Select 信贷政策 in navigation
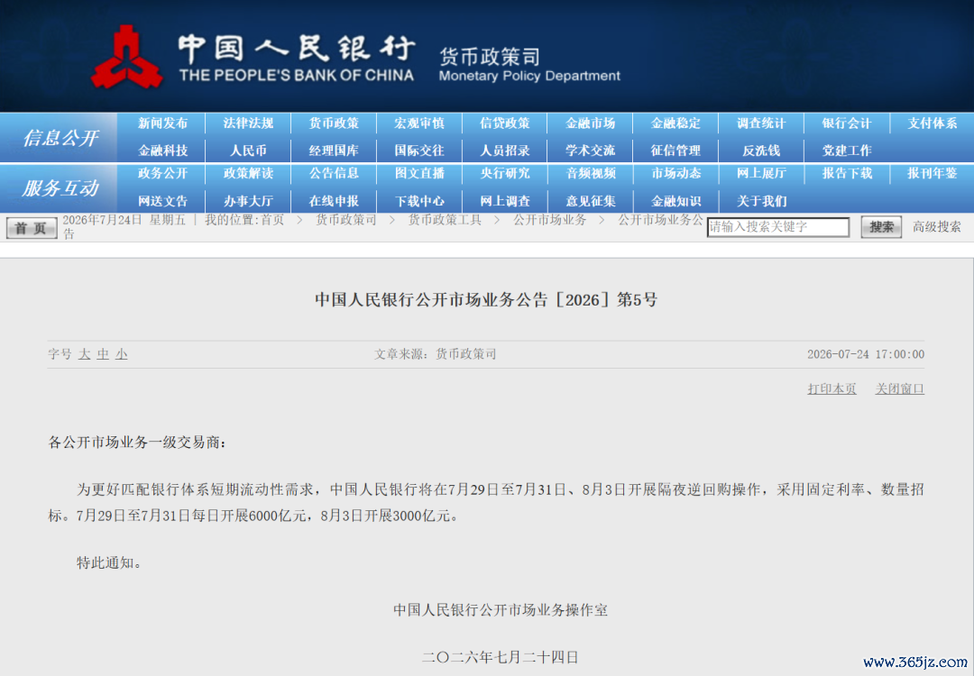Viewport: 974px width, 676px height. (505, 123)
